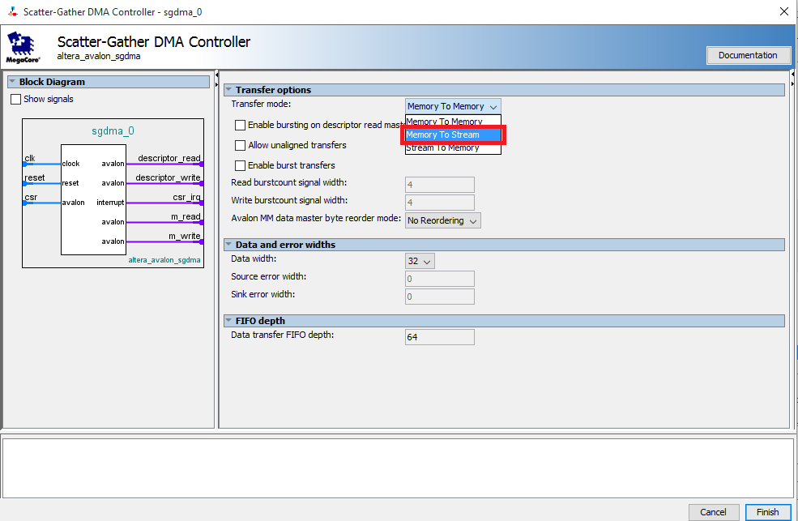
Task: Click the descriptor_read port label
Action: [x=169, y=158]
